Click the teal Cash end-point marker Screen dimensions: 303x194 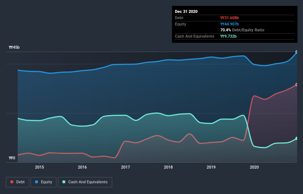297,138
